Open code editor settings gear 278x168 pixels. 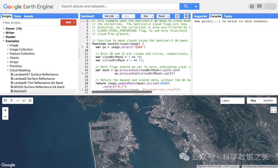[186, 16]
